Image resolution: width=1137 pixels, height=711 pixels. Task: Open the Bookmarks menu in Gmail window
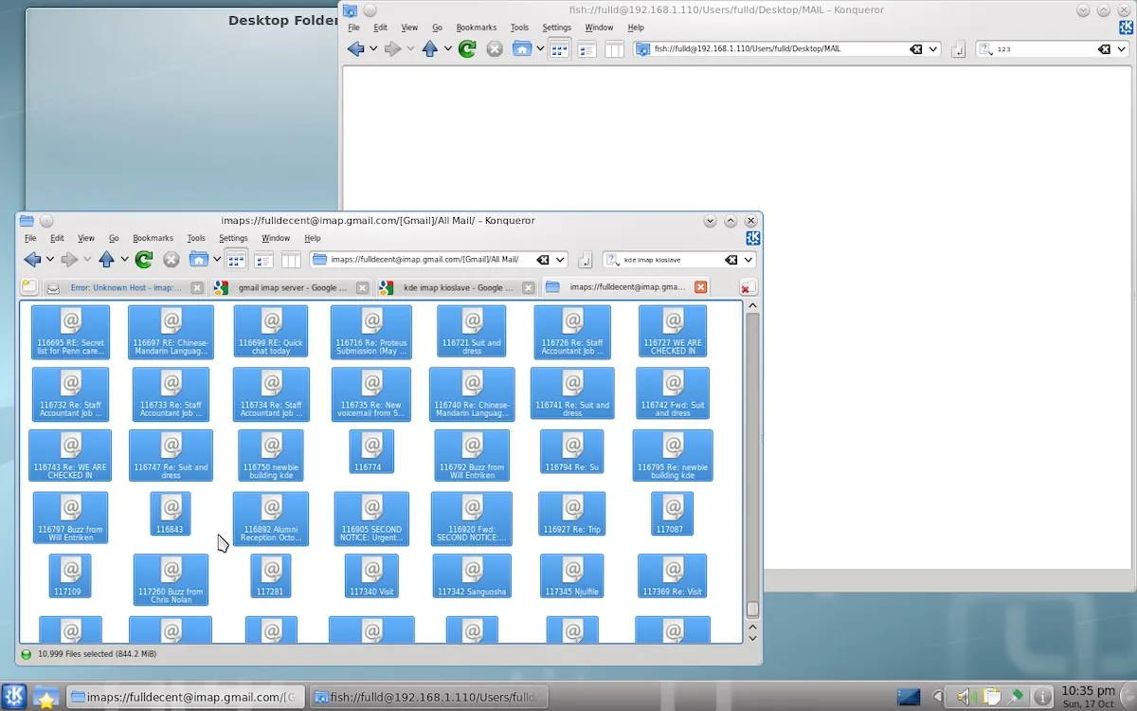[x=153, y=238]
